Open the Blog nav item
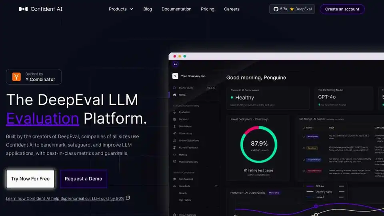 pos(148,9)
